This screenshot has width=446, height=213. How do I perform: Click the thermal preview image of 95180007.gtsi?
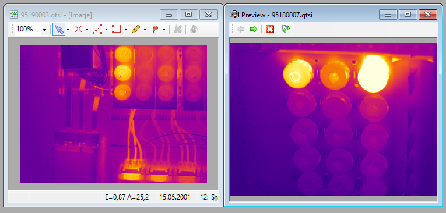point(333,119)
